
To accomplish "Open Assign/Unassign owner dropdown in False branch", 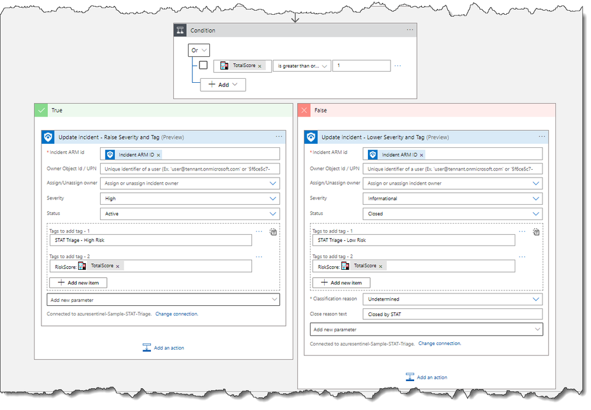I will tap(453, 183).
